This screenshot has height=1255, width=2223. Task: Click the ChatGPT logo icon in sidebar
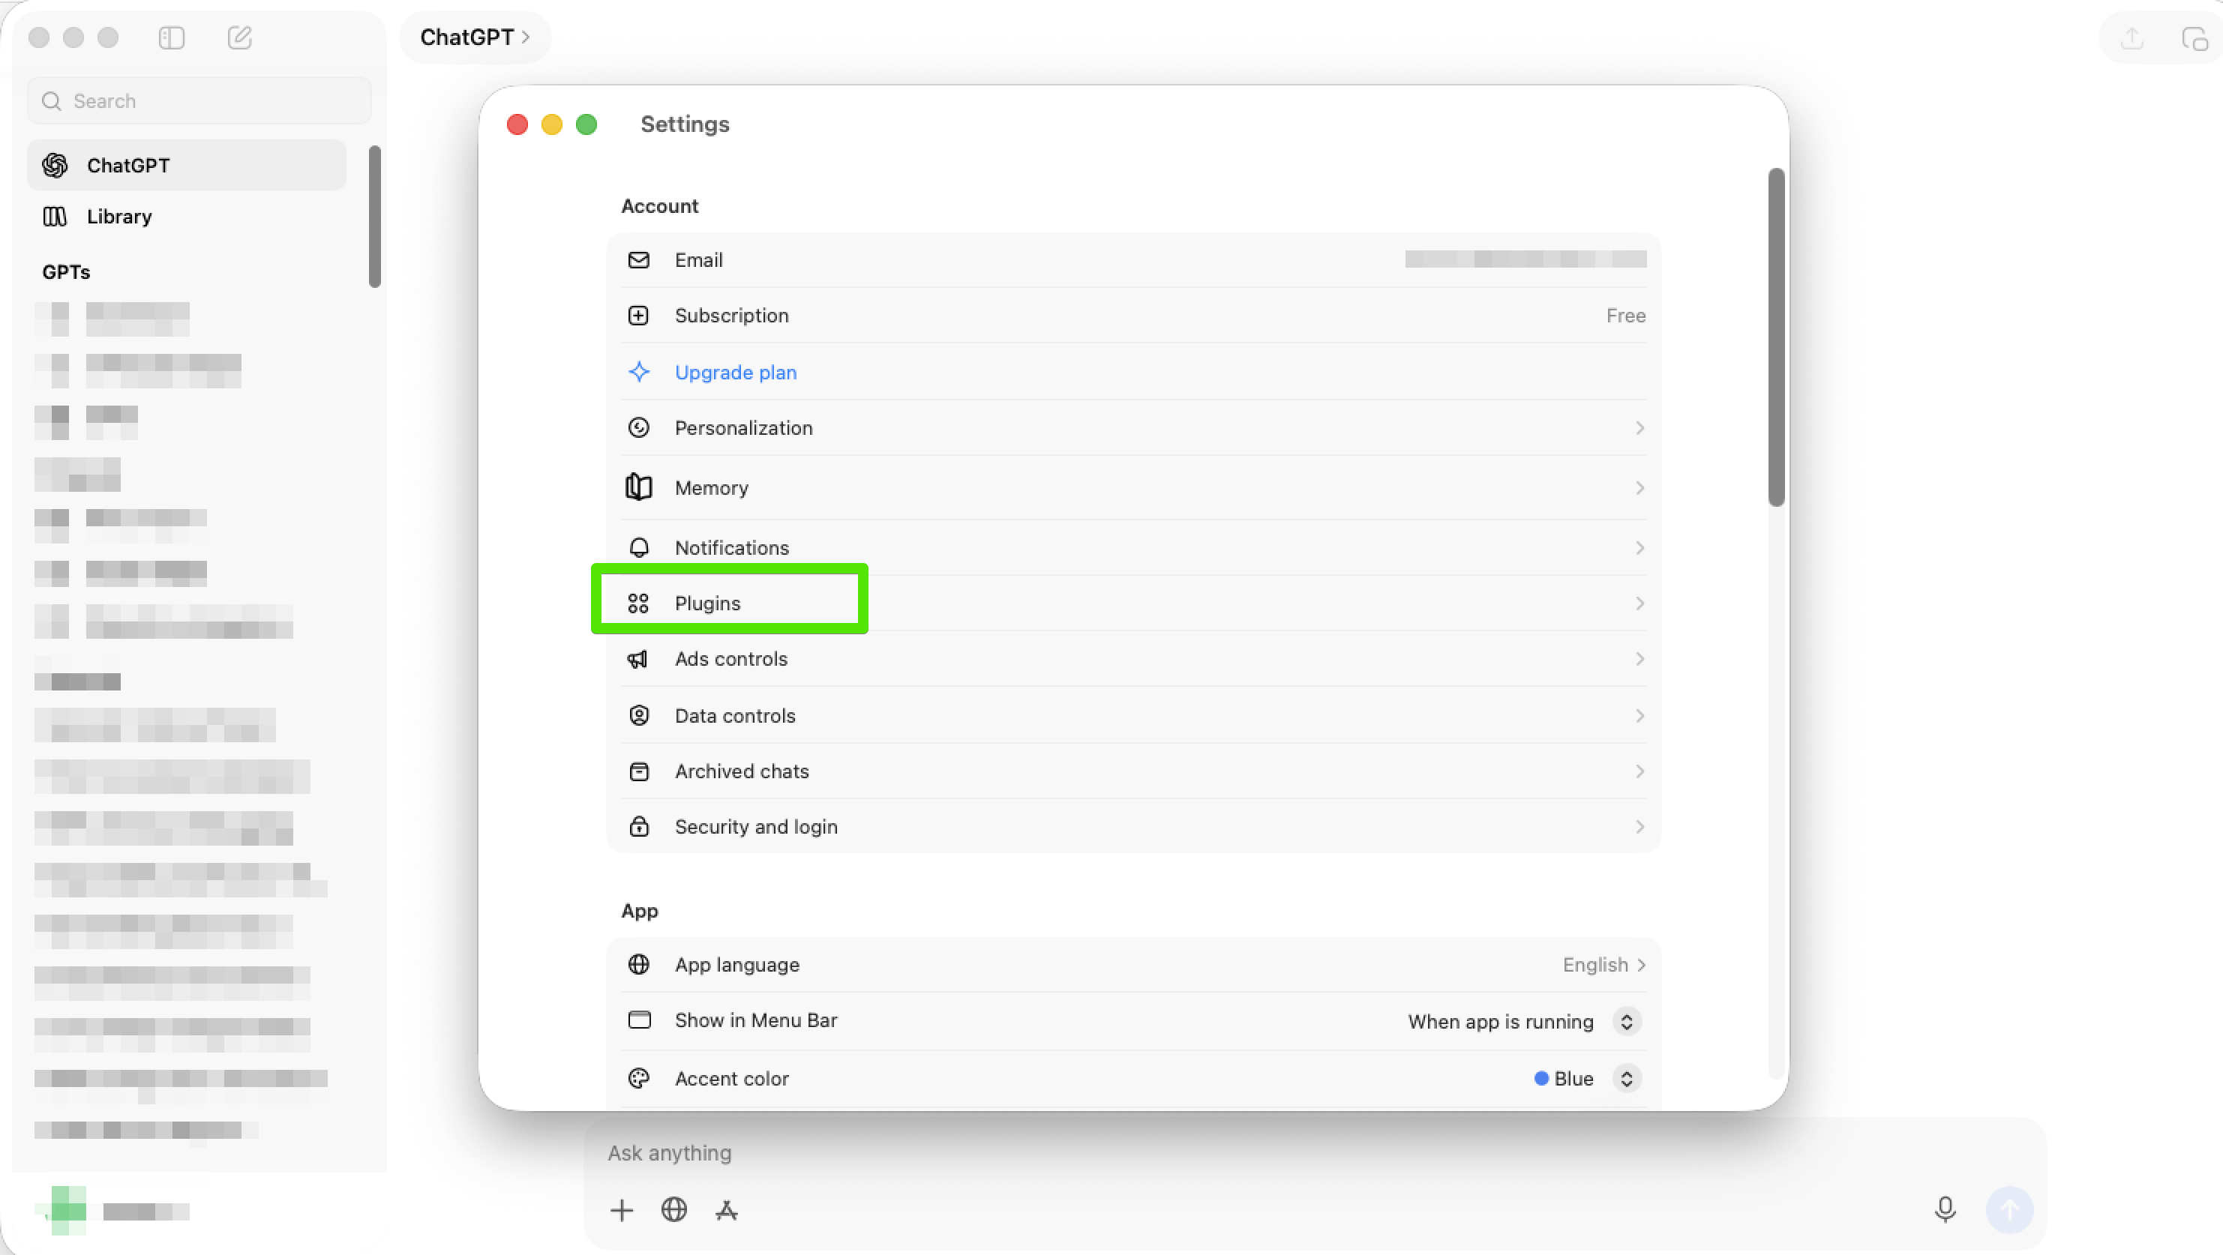click(x=55, y=165)
